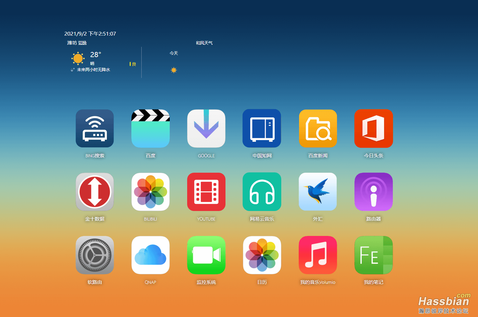Click the date and time text
This screenshot has height=317, width=478.
click(x=90, y=34)
